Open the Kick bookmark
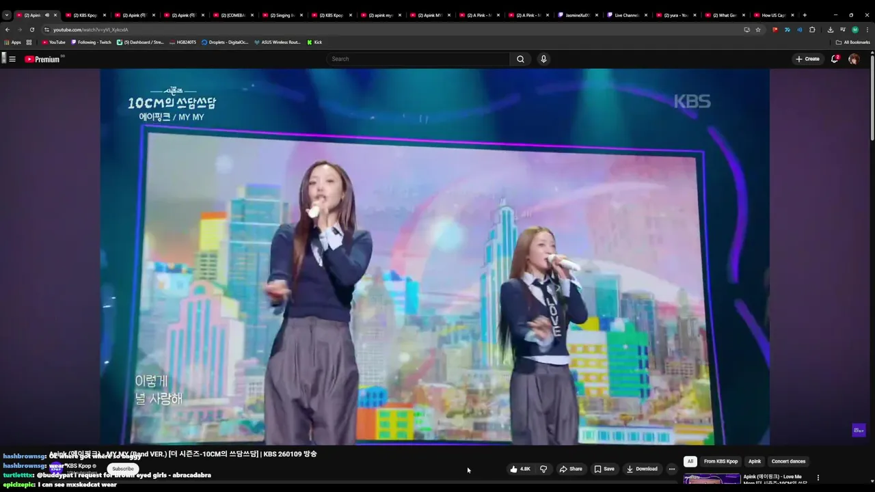Viewport: 875px width, 492px height. (314, 42)
